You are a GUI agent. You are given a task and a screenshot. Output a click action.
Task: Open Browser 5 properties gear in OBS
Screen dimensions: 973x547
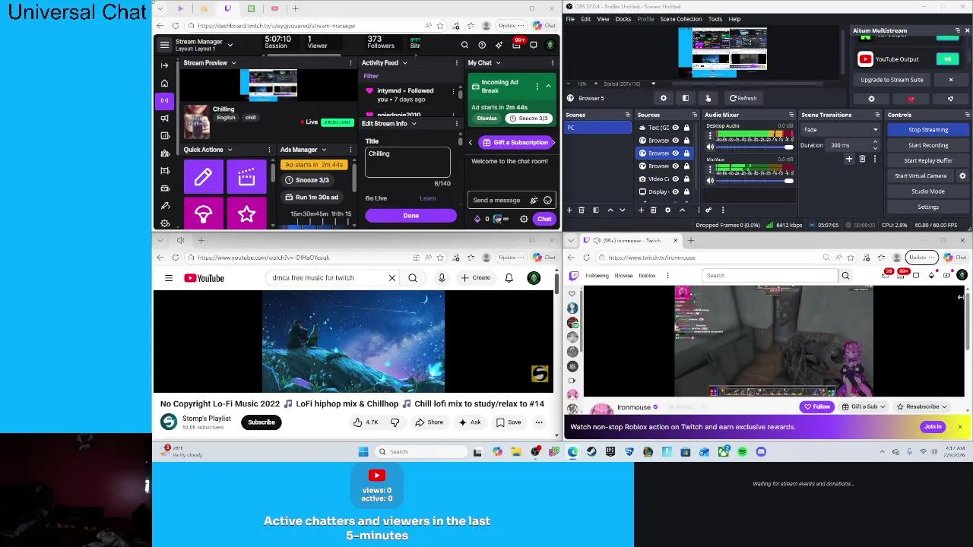[664, 98]
